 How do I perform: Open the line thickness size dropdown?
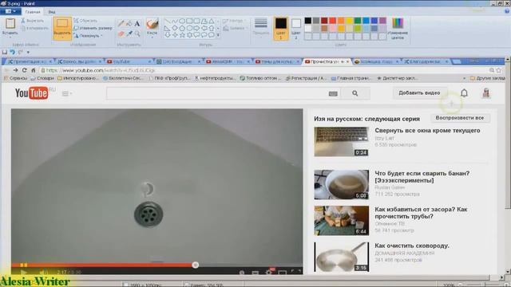click(261, 29)
